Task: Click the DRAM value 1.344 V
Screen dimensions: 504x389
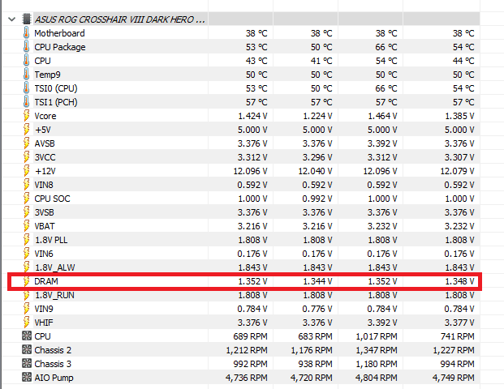Action: pos(317,281)
